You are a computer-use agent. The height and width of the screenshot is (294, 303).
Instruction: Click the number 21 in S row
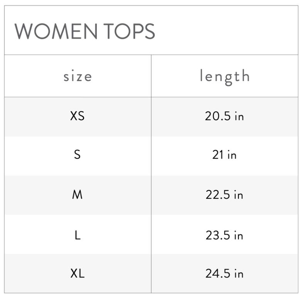(218, 155)
